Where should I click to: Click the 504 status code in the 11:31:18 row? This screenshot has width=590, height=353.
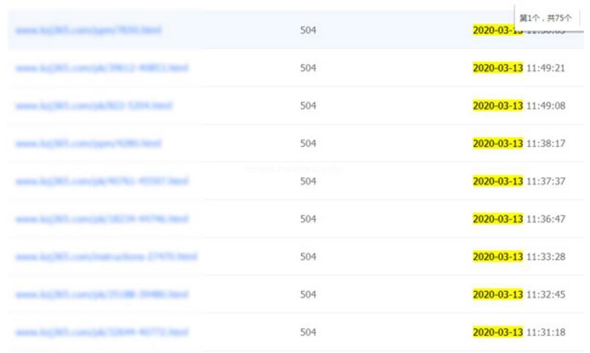tap(308, 332)
